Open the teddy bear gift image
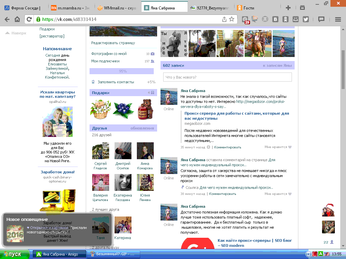 145,109
